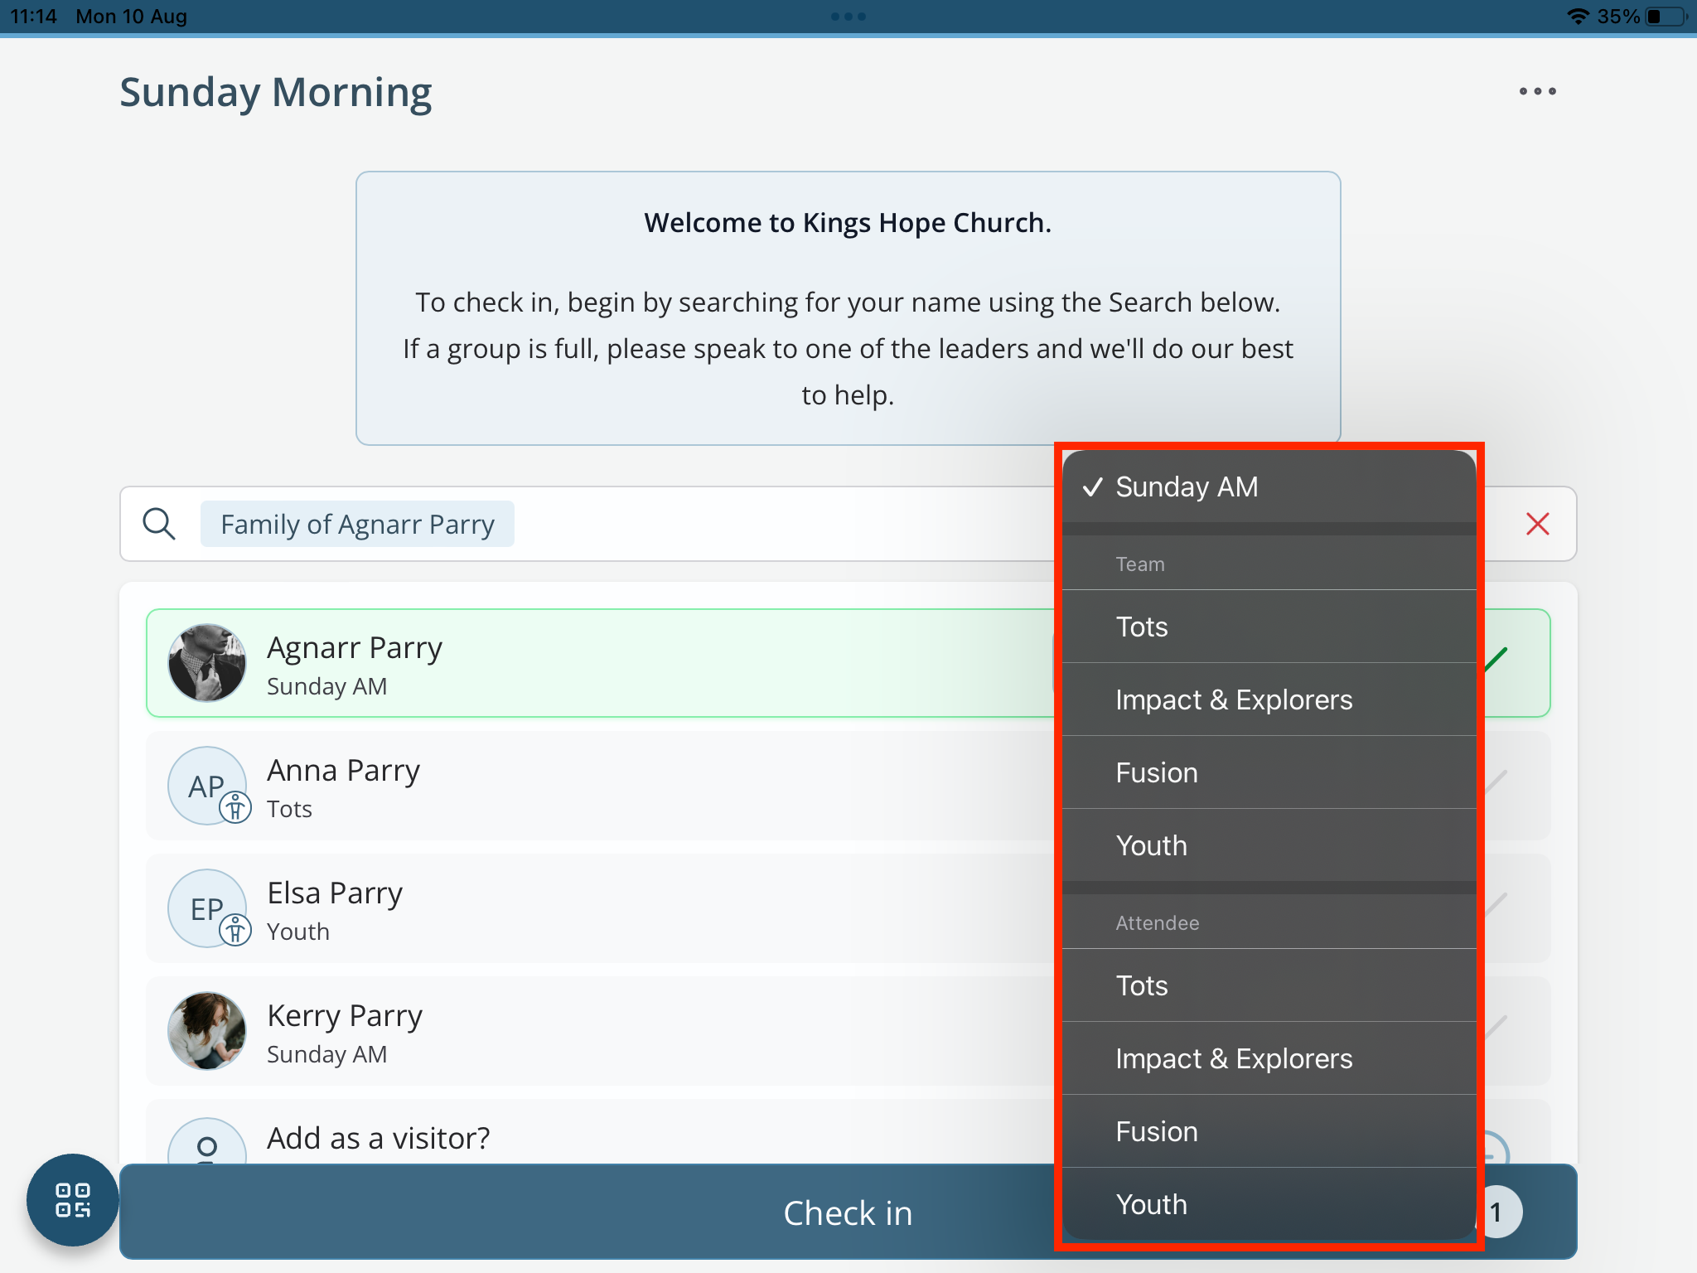Click the visitor avatar icon
The image size is (1697, 1273).
tap(207, 1142)
